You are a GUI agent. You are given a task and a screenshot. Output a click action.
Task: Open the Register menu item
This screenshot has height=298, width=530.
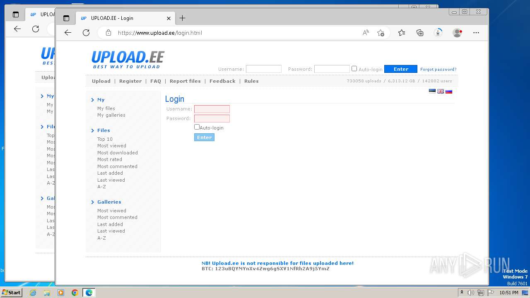tap(130, 81)
